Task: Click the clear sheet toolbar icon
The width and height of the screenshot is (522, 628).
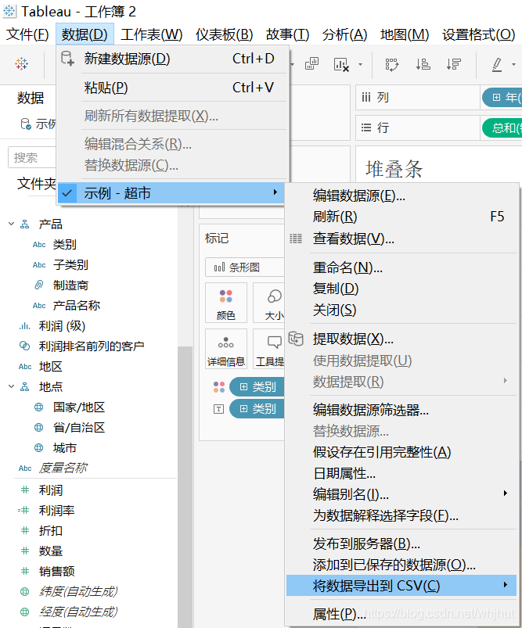Action: coord(341,64)
